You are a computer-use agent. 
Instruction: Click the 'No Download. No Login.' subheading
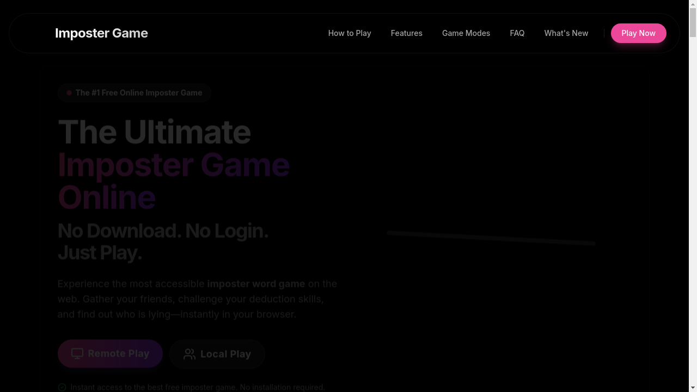coord(163,231)
